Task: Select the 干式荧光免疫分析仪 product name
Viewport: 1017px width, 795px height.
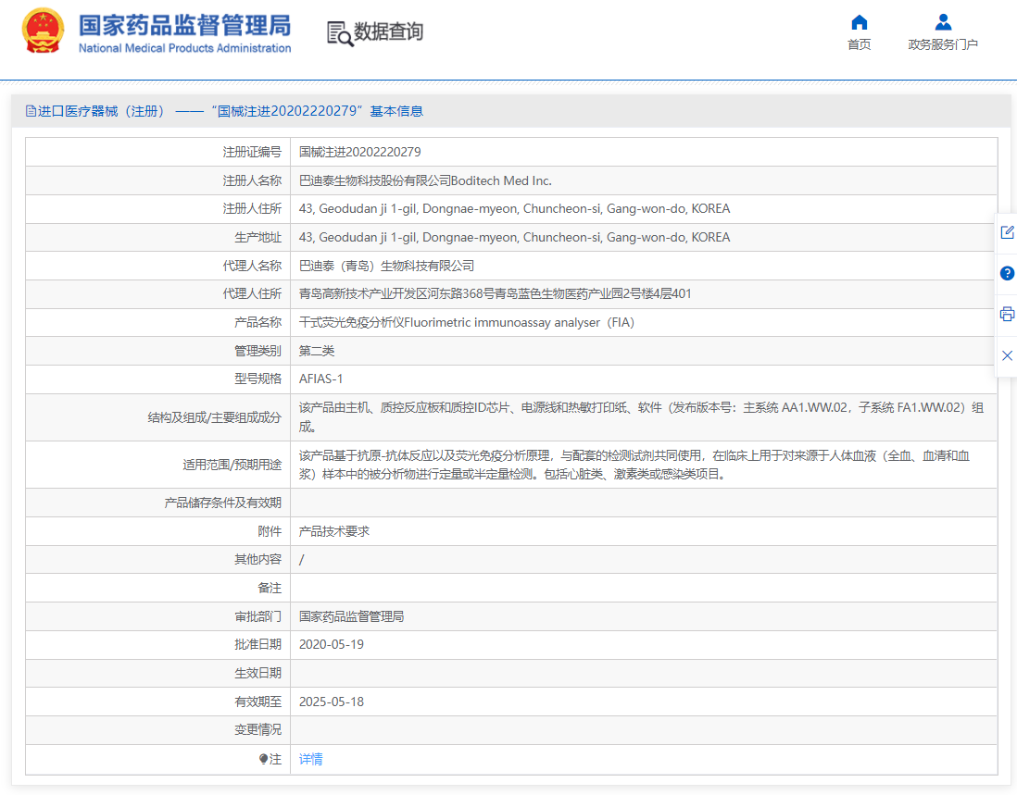Action: click(466, 322)
